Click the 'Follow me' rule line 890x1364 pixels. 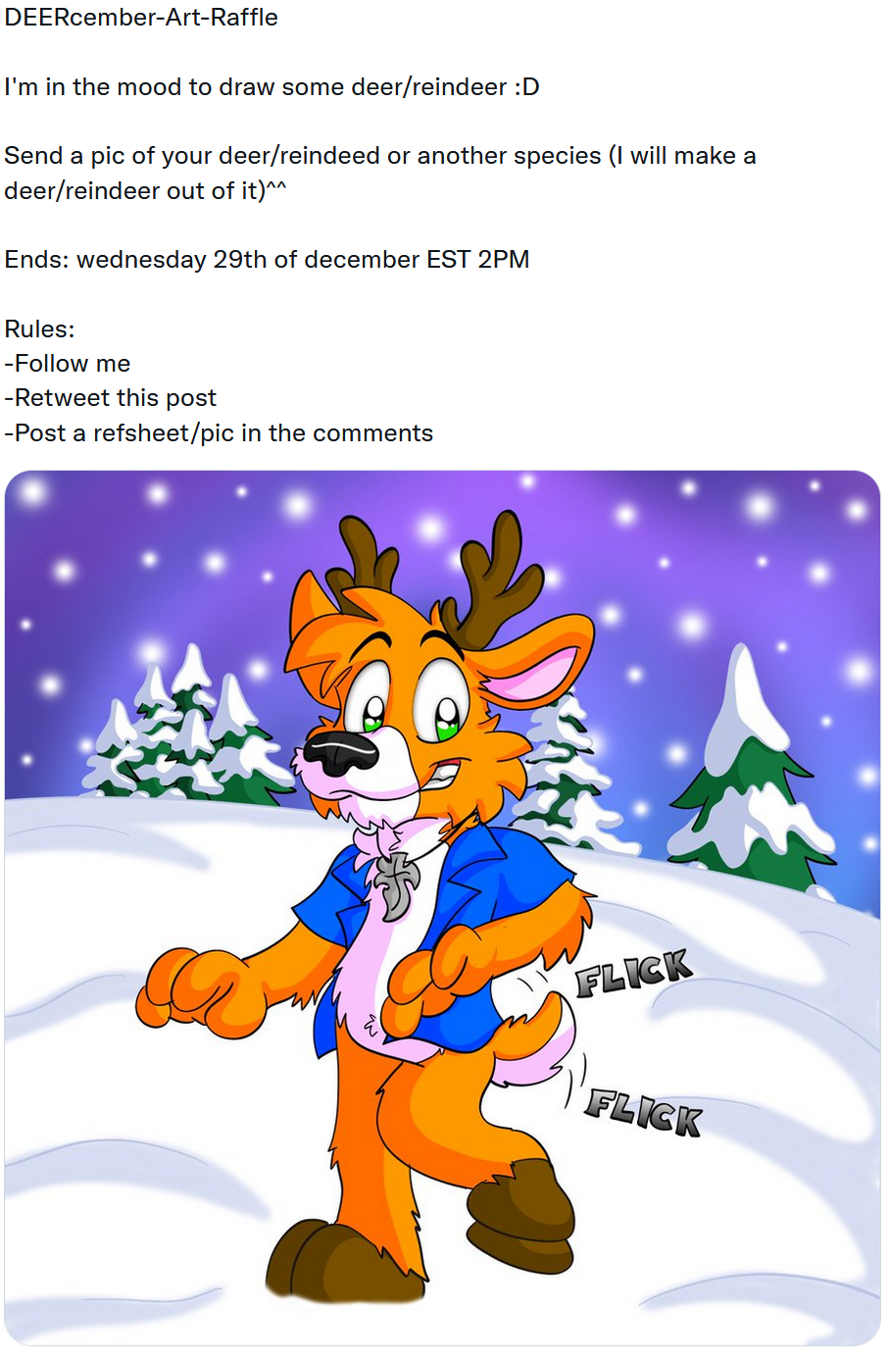(x=68, y=364)
